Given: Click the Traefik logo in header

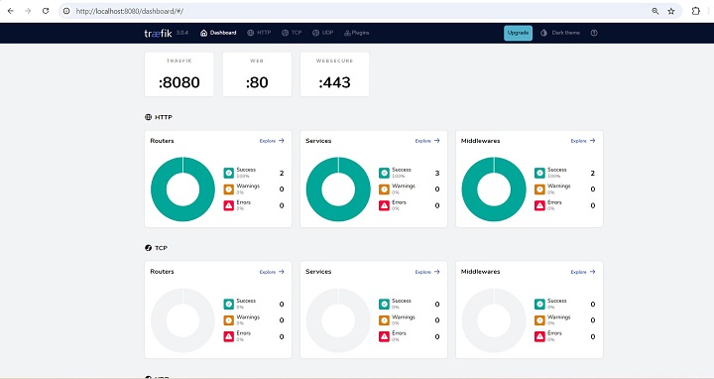Looking at the screenshot, I should [158, 33].
